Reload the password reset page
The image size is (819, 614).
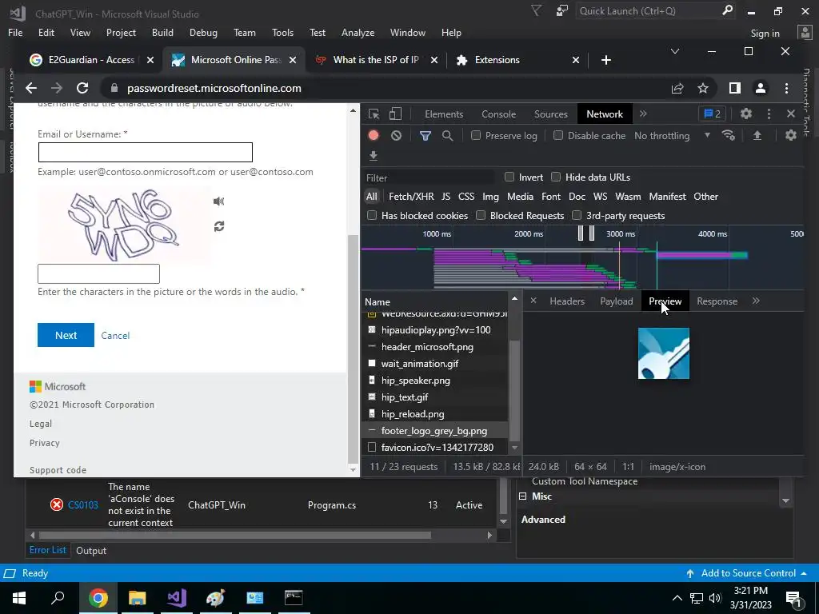pos(82,88)
